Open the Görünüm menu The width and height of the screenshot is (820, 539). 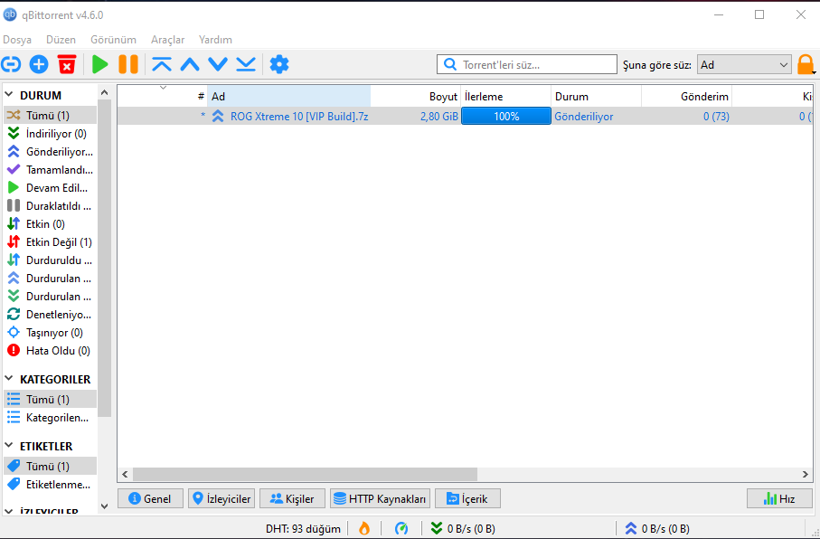(x=113, y=40)
